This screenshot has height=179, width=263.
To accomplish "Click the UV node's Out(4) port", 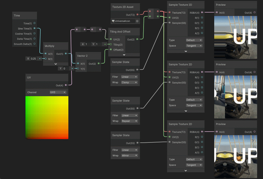I will (66, 85).
